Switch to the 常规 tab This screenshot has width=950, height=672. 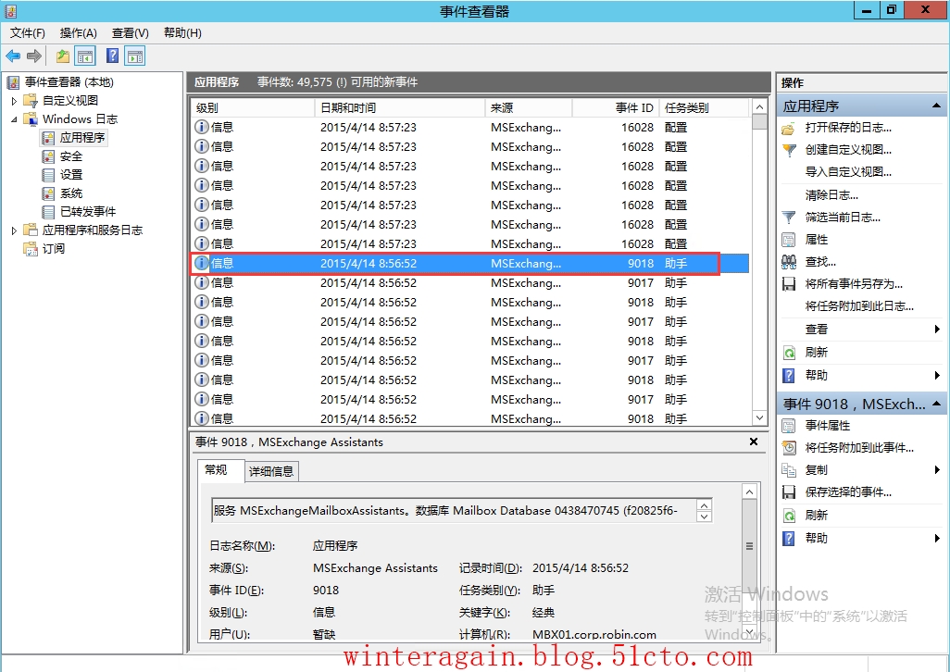pos(221,470)
